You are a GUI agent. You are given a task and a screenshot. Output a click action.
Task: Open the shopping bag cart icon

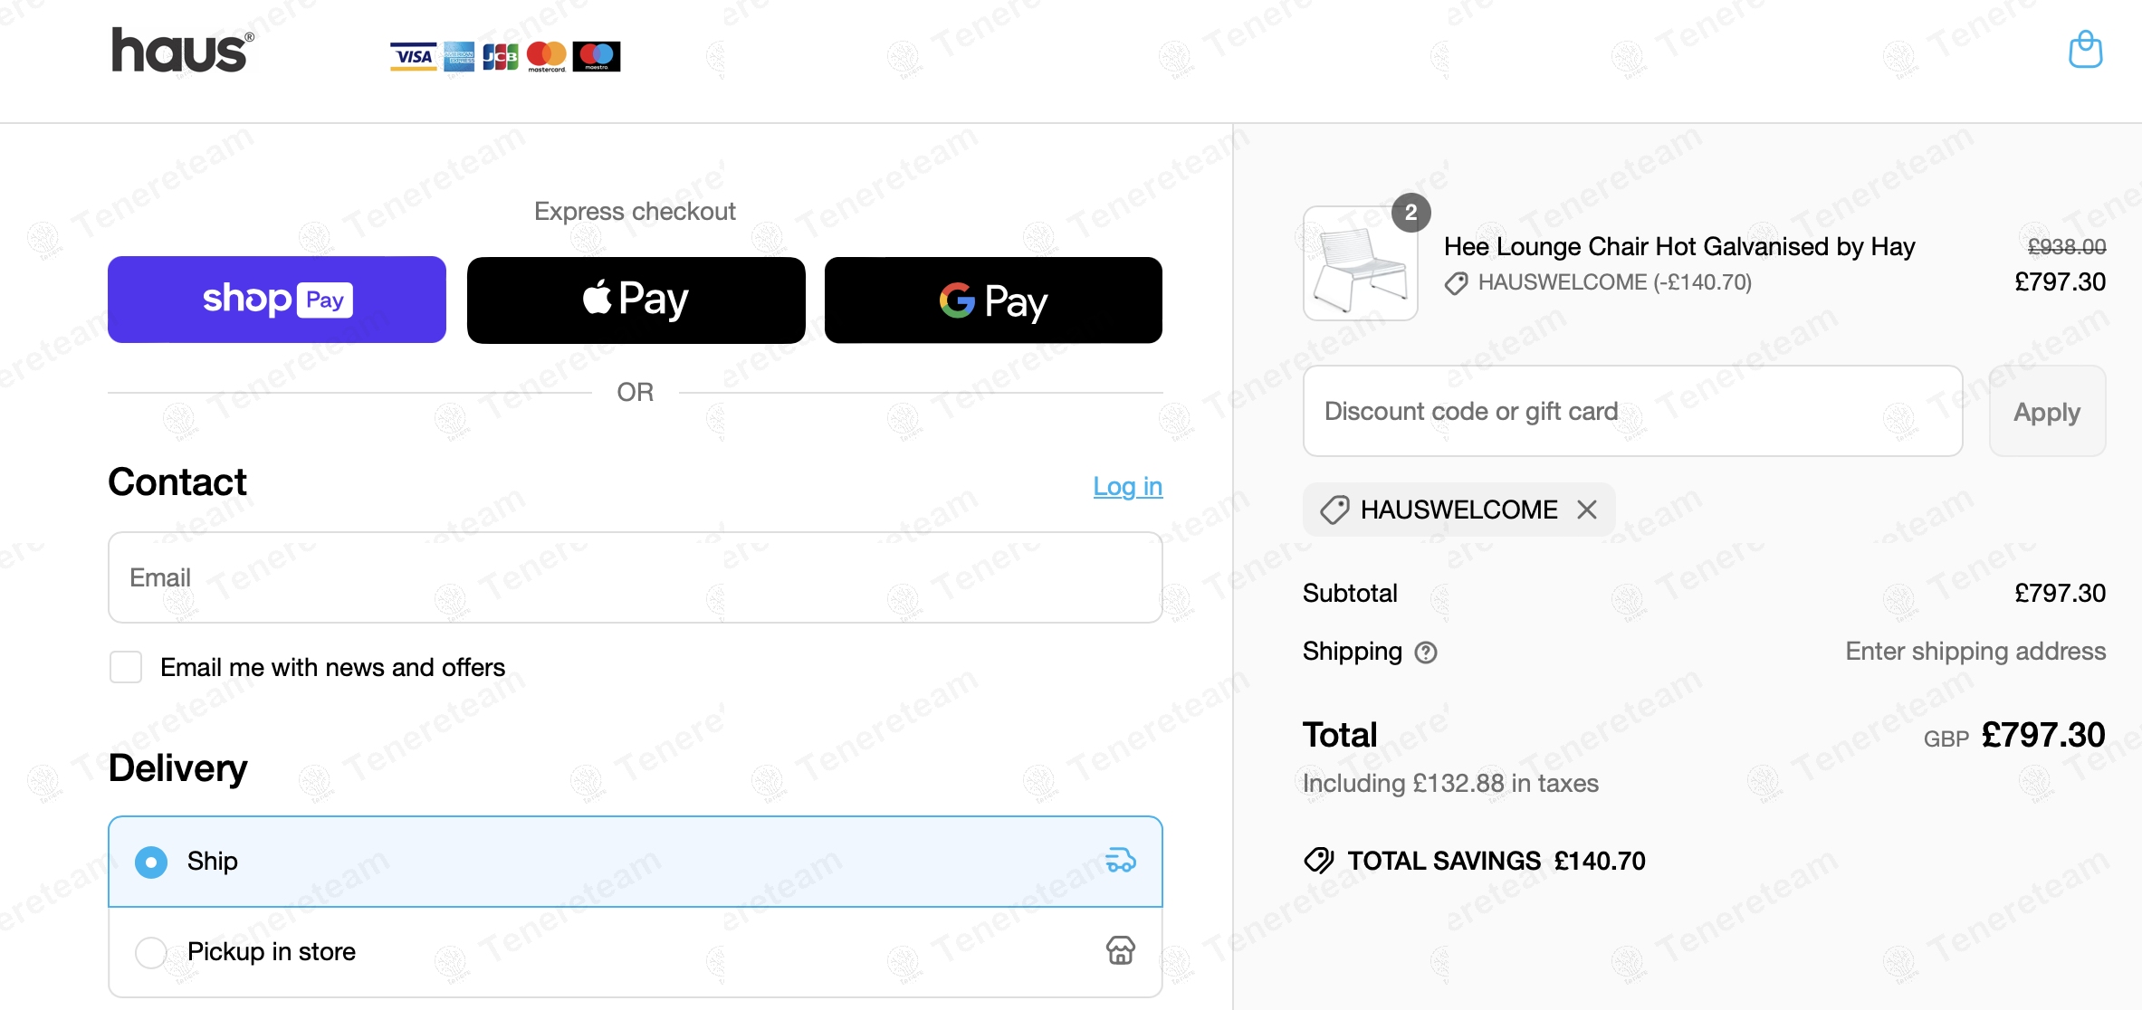[2085, 50]
